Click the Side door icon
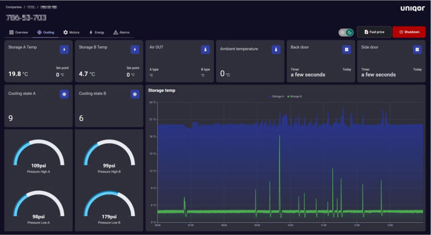Screen dimensions: 431x235 pyautogui.click(x=417, y=50)
